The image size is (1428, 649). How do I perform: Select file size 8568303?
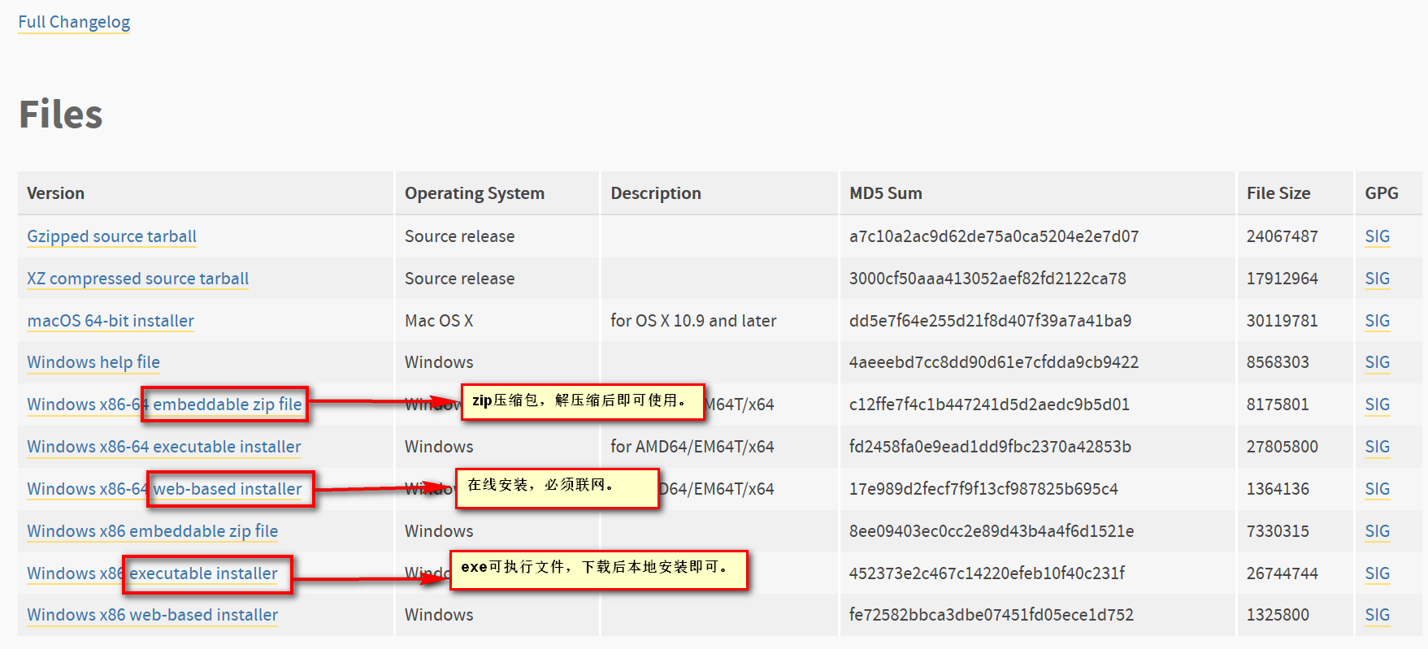tap(1278, 362)
